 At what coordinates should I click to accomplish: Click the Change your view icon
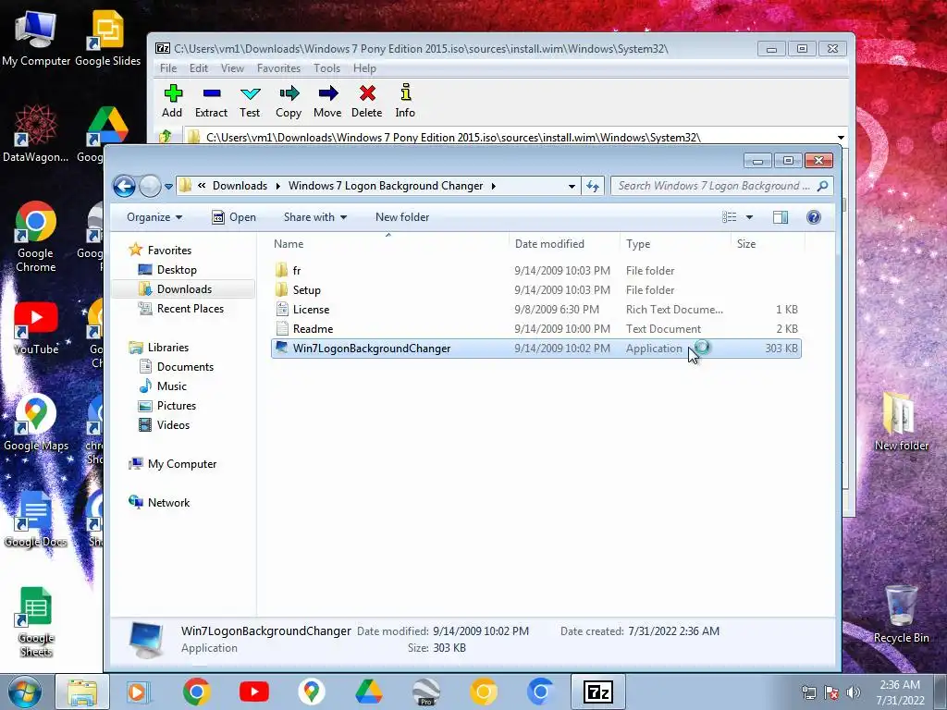730,217
